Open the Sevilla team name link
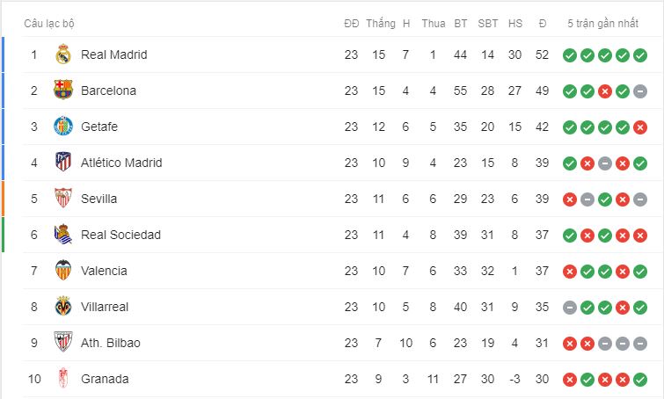The width and height of the screenshot is (664, 399). 99,199
